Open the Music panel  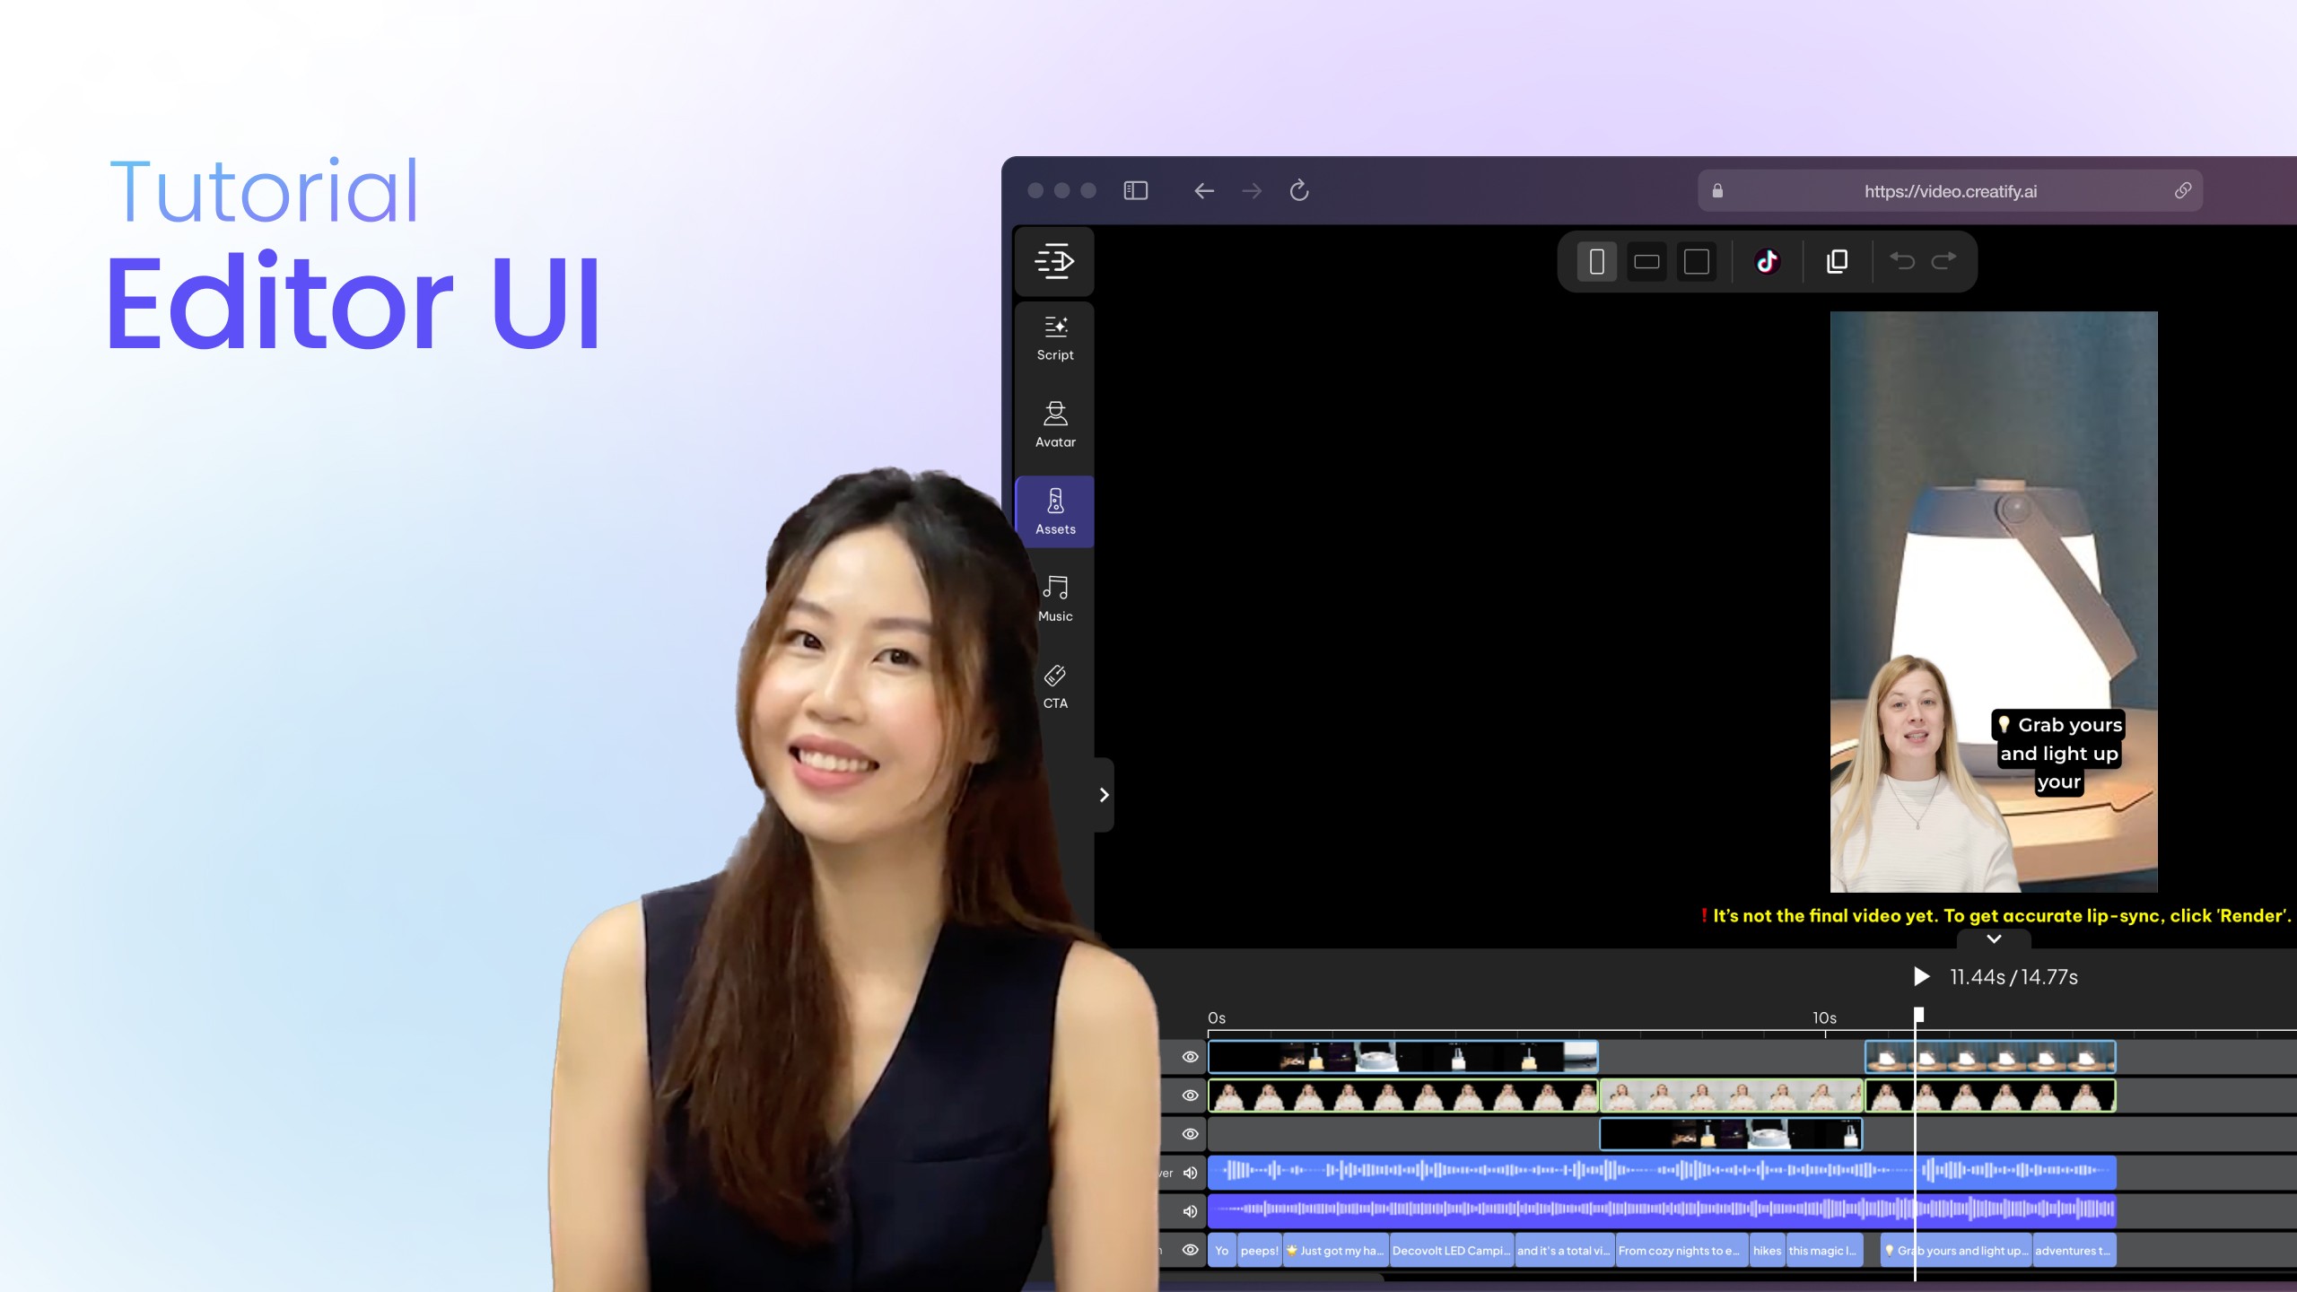(x=1054, y=598)
